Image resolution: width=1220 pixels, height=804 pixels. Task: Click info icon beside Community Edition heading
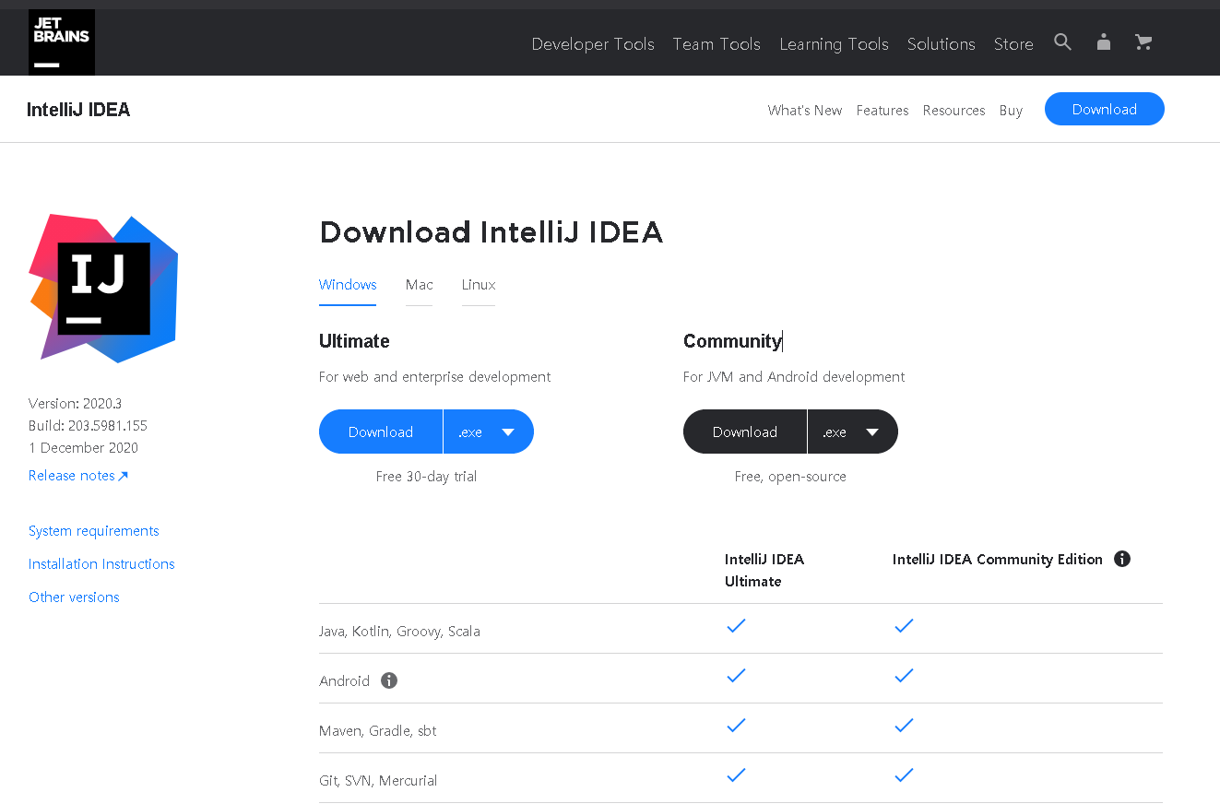(x=1122, y=559)
